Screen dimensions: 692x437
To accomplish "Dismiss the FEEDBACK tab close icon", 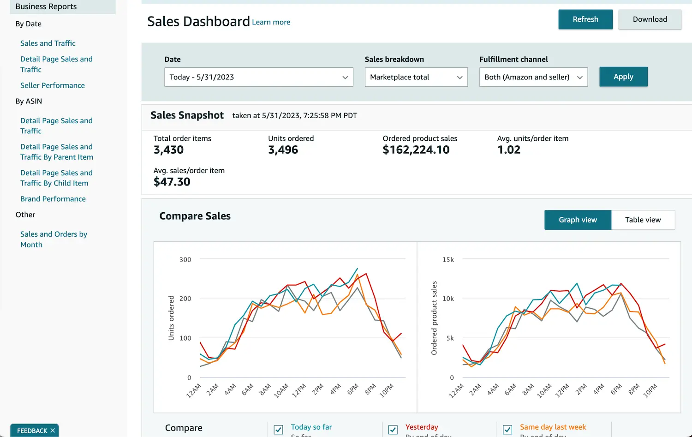I will click(x=53, y=431).
